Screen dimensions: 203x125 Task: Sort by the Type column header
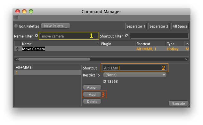pyautogui.click(x=175, y=44)
